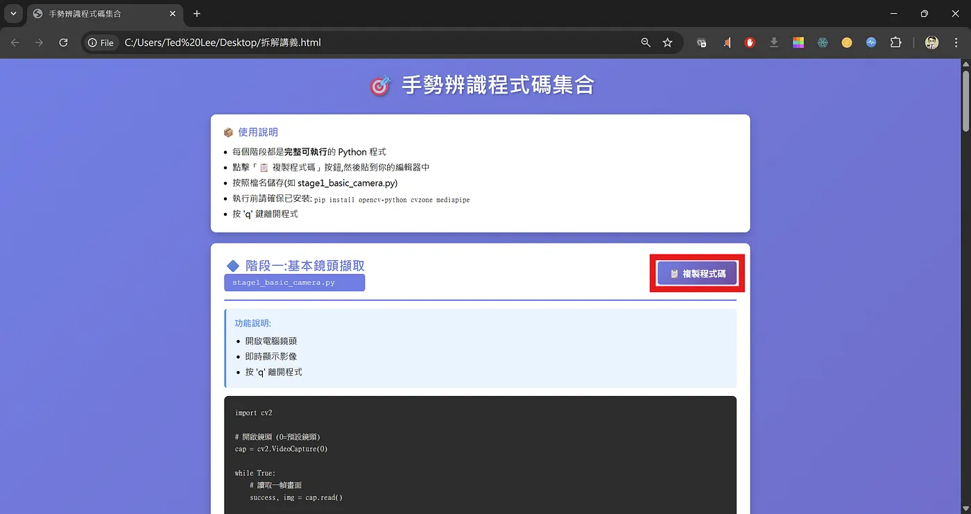Open the Extensions puzzle piece menu
The width and height of the screenshot is (971, 514).
point(895,42)
